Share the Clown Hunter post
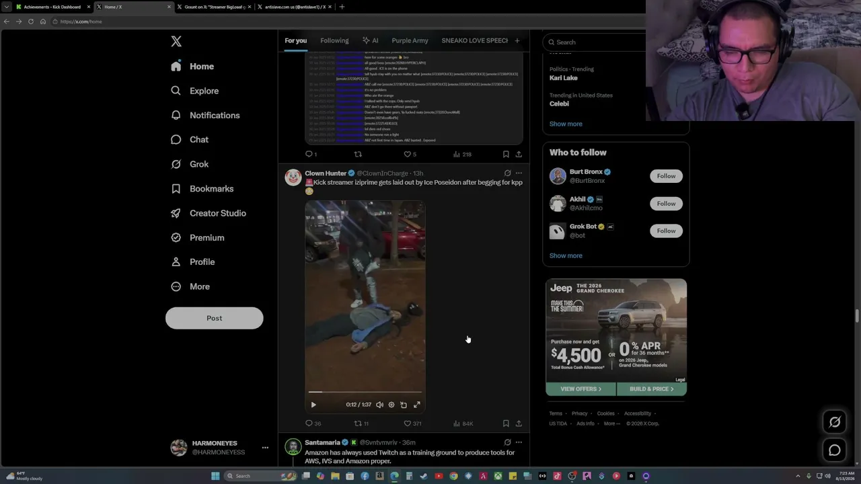Image resolution: width=861 pixels, height=484 pixels. point(519,424)
